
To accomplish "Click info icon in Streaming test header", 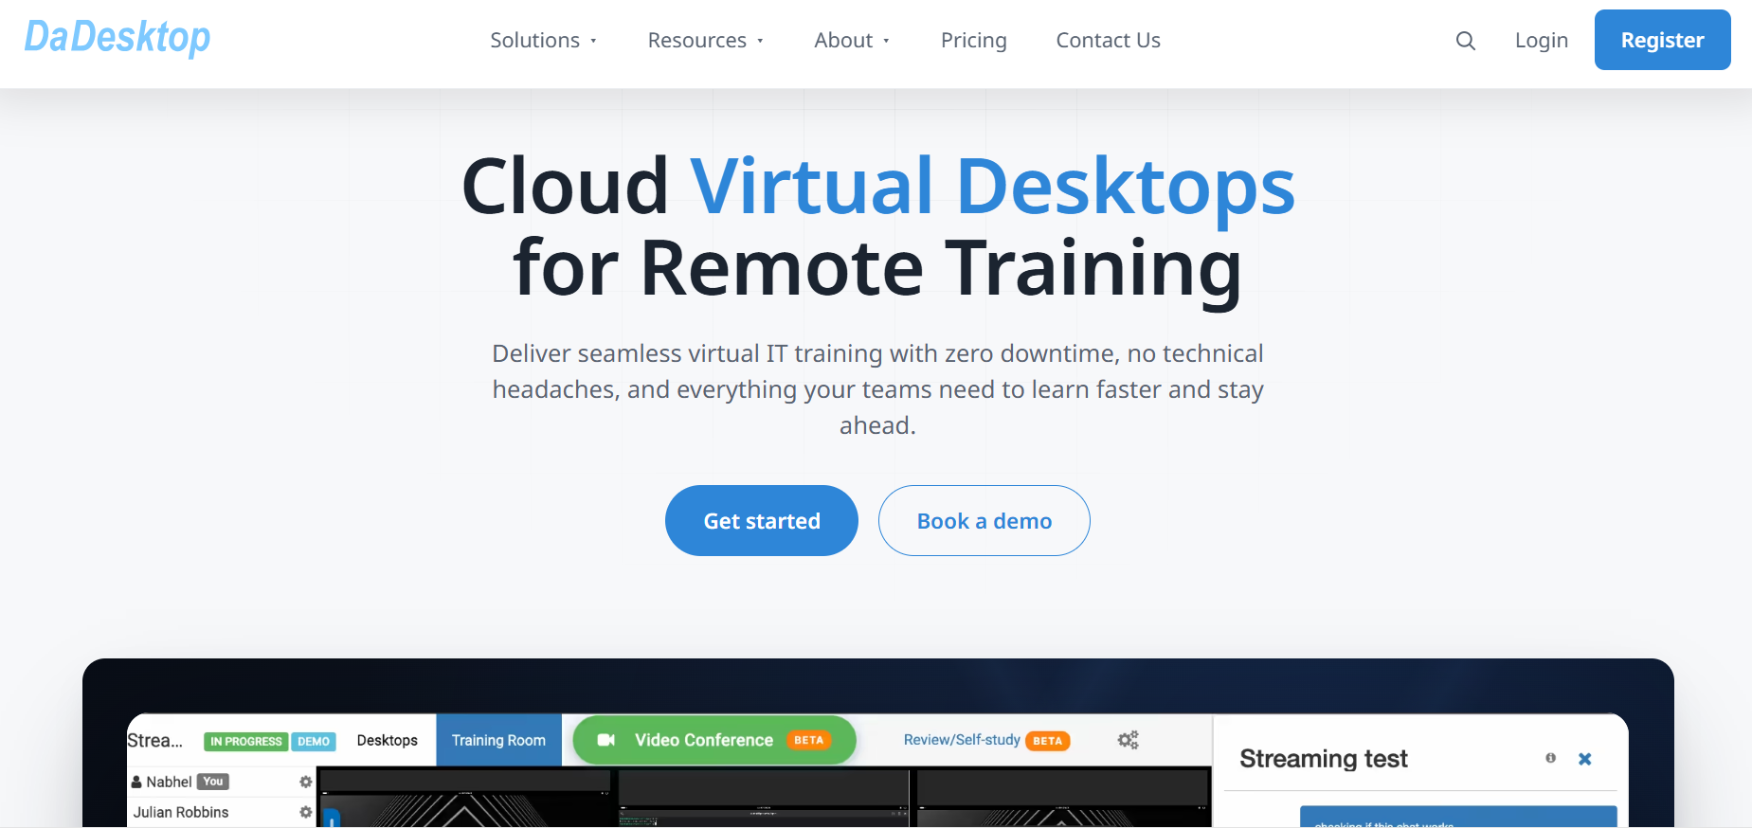I will (x=1550, y=758).
